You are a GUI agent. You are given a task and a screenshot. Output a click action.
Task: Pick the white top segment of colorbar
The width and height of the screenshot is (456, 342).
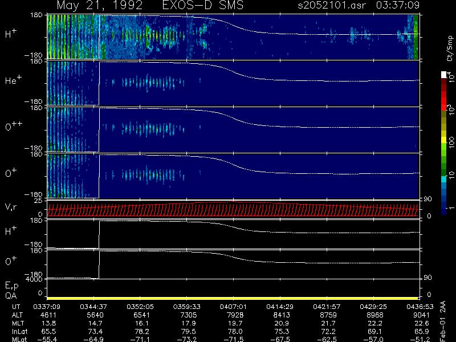click(x=444, y=75)
